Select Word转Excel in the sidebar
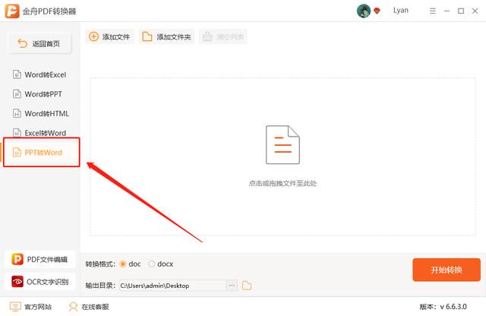 40,74
